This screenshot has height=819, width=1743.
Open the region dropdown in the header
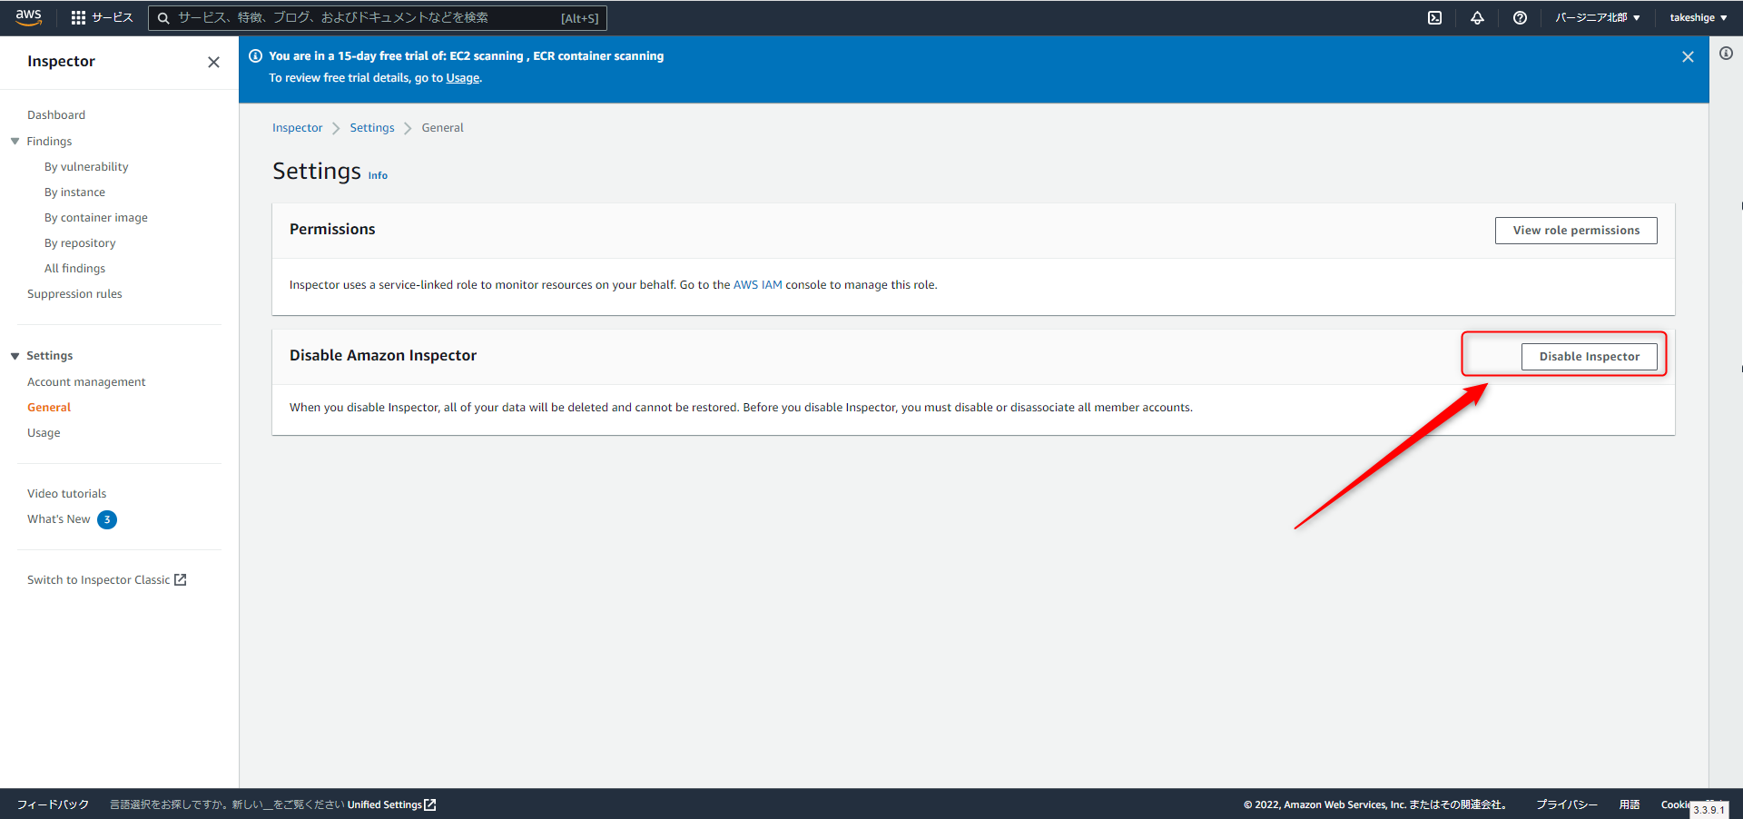pos(1597,17)
